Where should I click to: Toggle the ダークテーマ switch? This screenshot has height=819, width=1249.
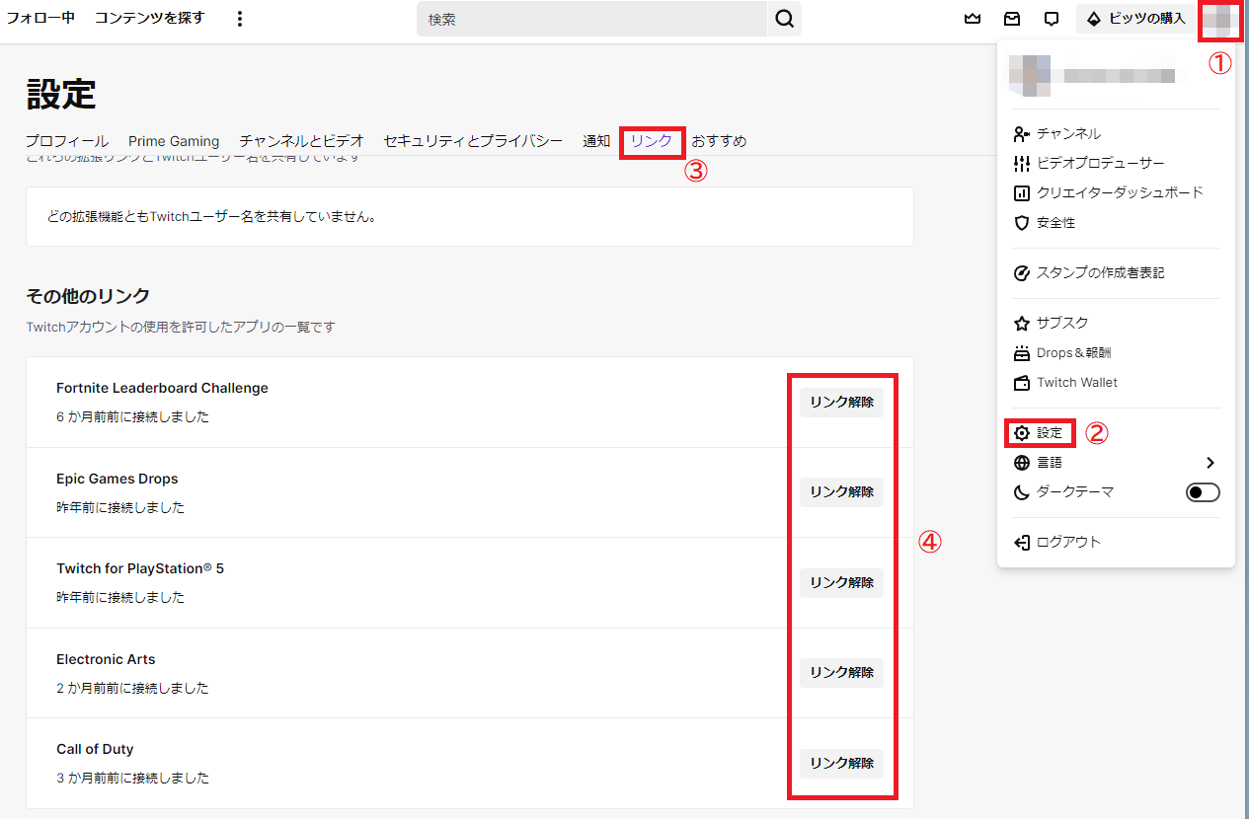click(1202, 492)
